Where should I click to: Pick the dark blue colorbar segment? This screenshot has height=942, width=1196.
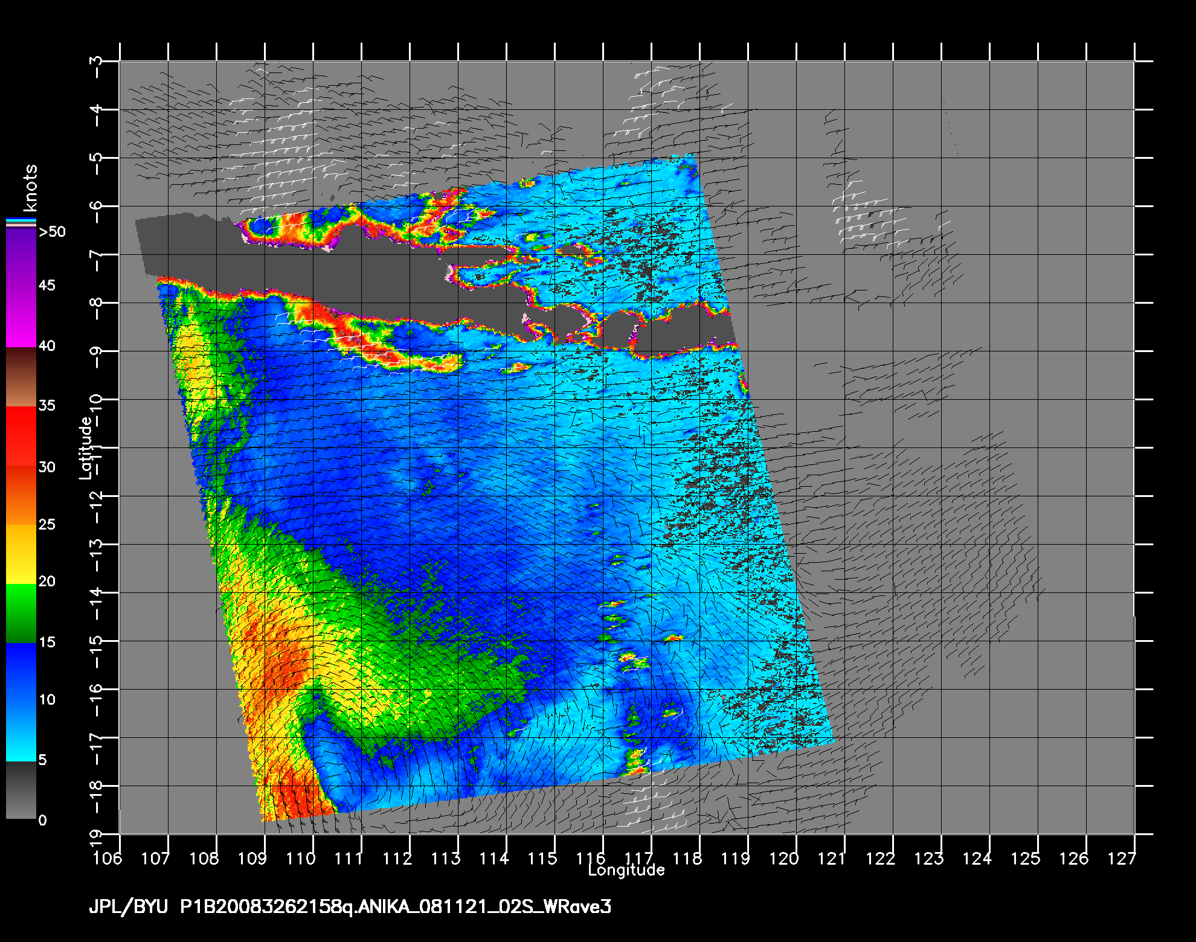(21, 672)
